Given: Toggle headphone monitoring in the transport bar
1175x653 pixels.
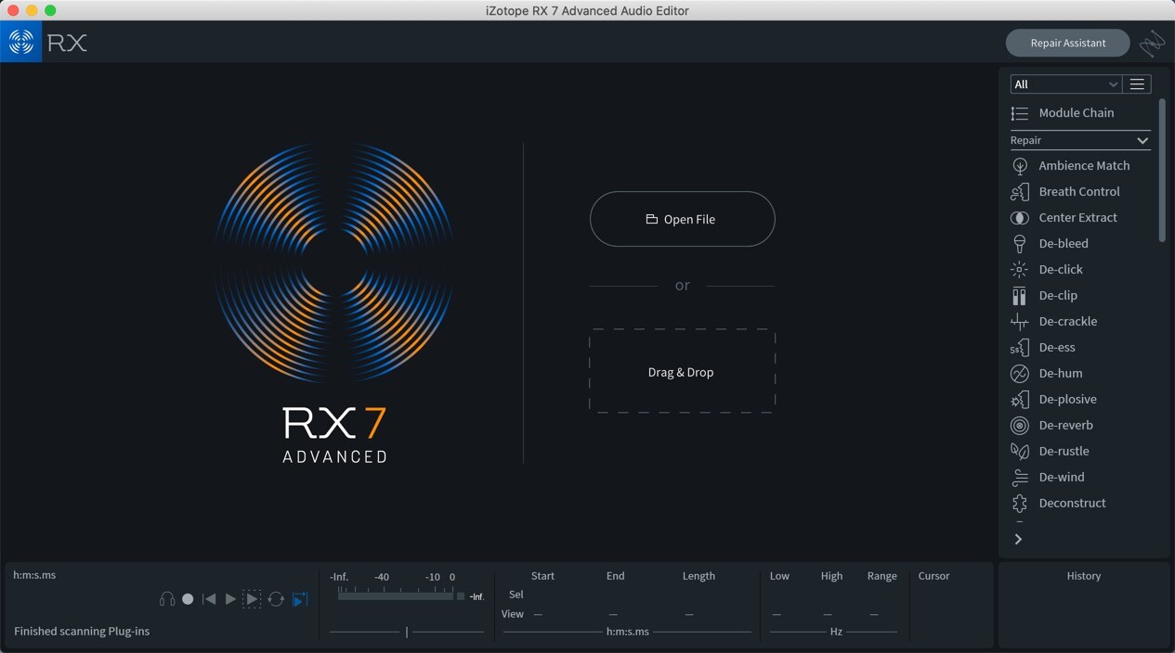Looking at the screenshot, I should (x=167, y=598).
